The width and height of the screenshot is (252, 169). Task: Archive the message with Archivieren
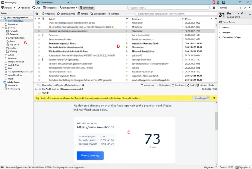tap(178, 85)
